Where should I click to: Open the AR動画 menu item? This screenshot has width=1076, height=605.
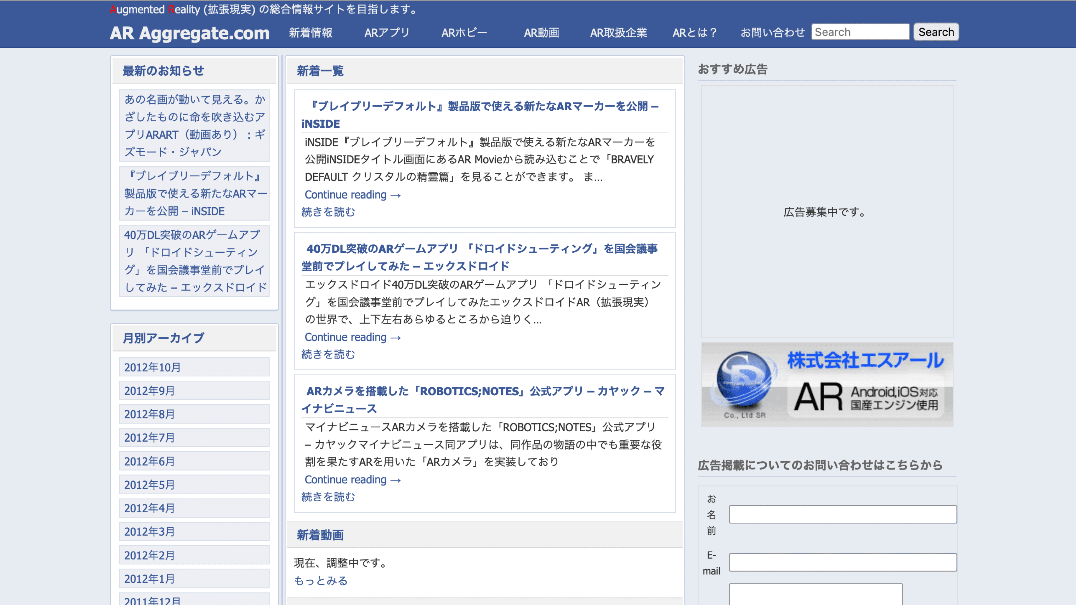(541, 32)
